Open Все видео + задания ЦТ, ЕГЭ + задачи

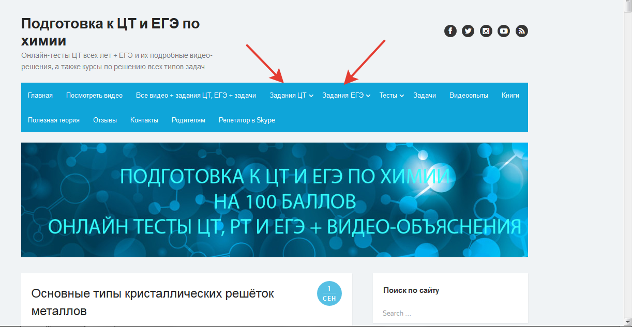tap(196, 95)
